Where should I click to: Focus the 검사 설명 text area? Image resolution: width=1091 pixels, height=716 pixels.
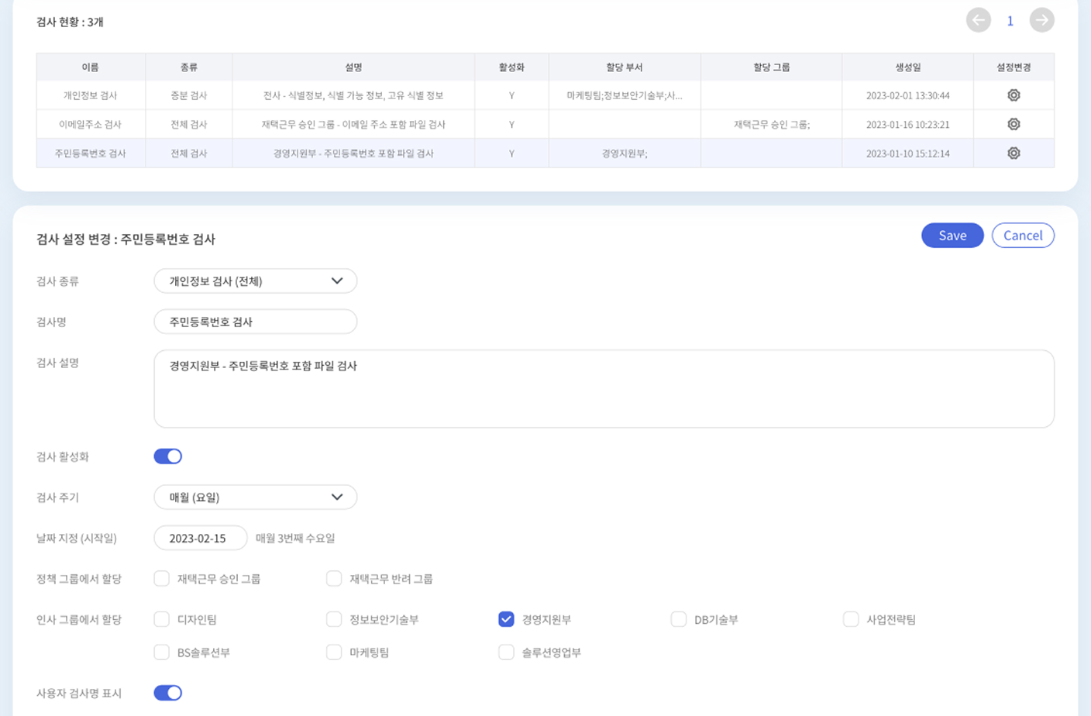[603, 389]
